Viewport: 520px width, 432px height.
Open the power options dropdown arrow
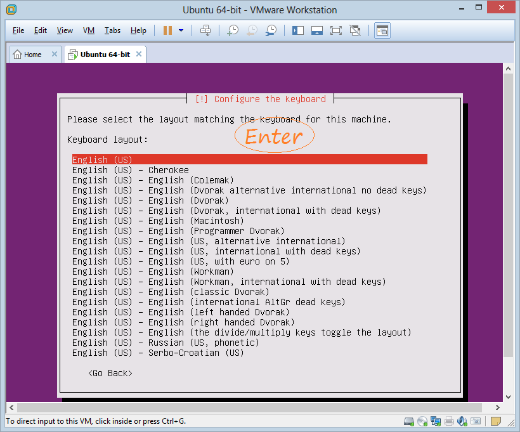181,30
